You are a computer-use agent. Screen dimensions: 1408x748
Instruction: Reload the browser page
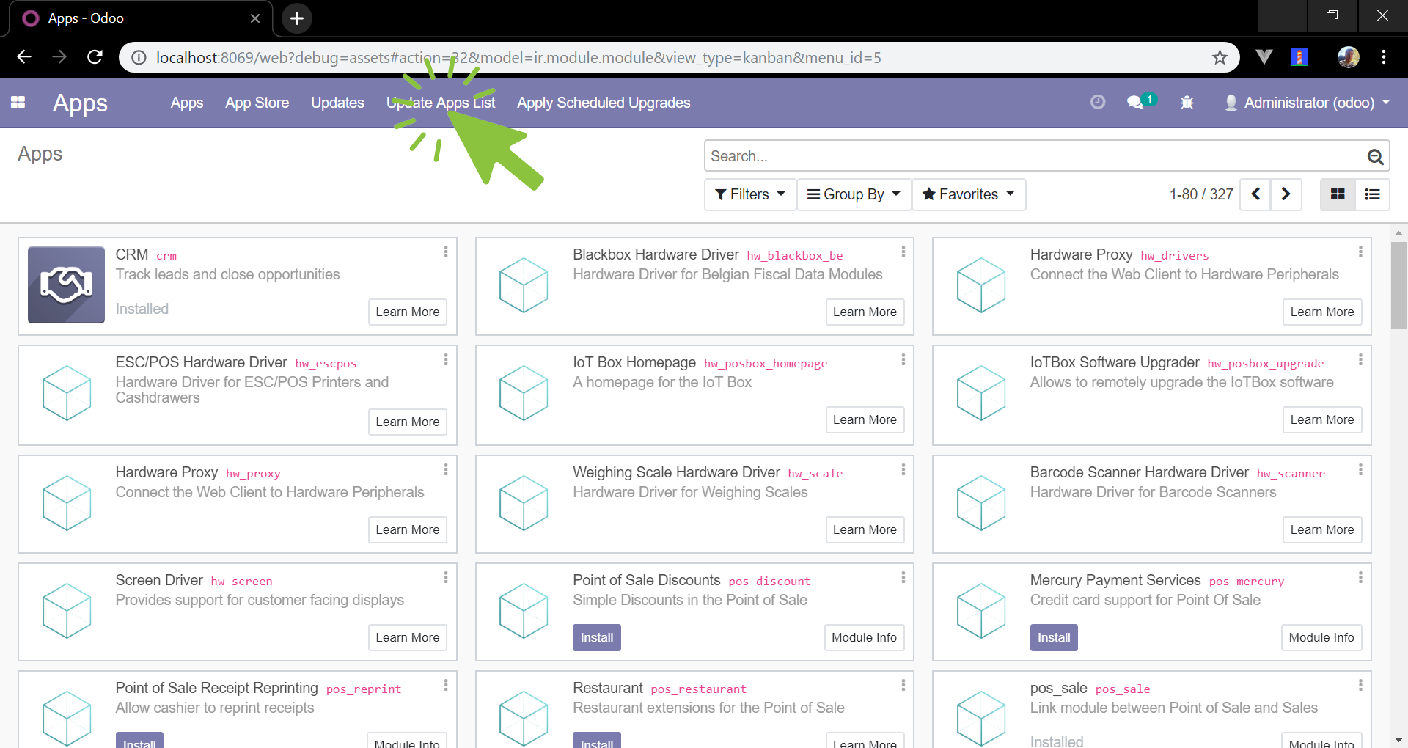pos(95,57)
